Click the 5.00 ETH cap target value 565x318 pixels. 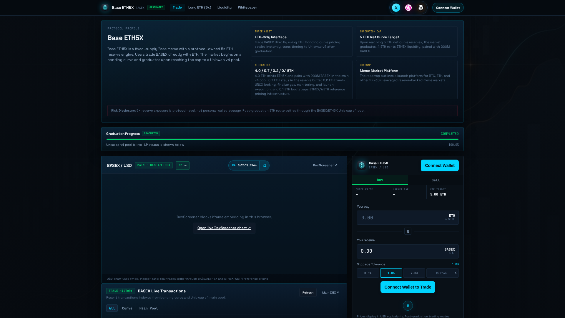438,194
